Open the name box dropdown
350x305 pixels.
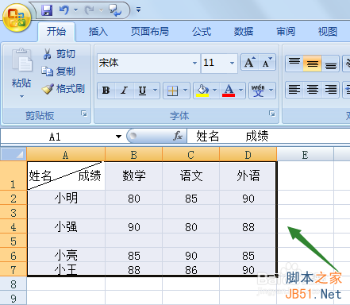[x=118, y=137]
